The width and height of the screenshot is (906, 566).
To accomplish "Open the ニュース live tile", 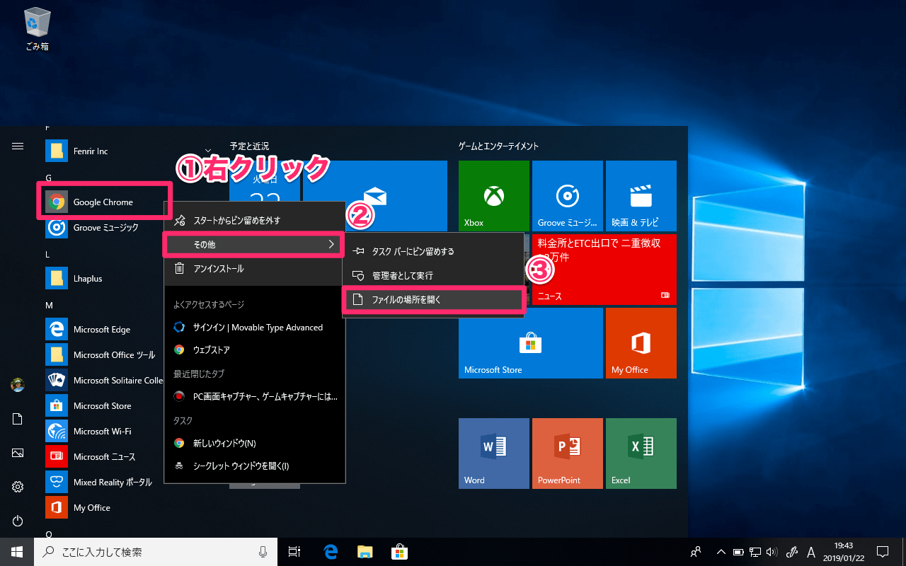I will pyautogui.click(x=604, y=270).
